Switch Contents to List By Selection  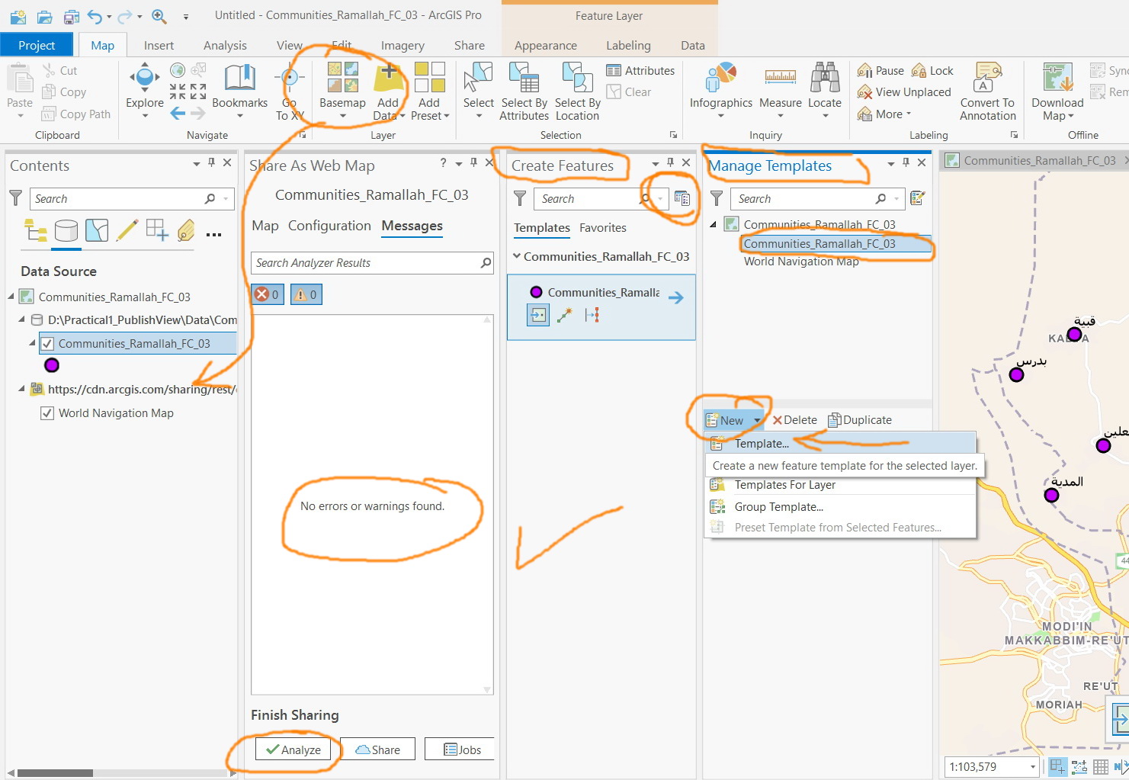97,230
